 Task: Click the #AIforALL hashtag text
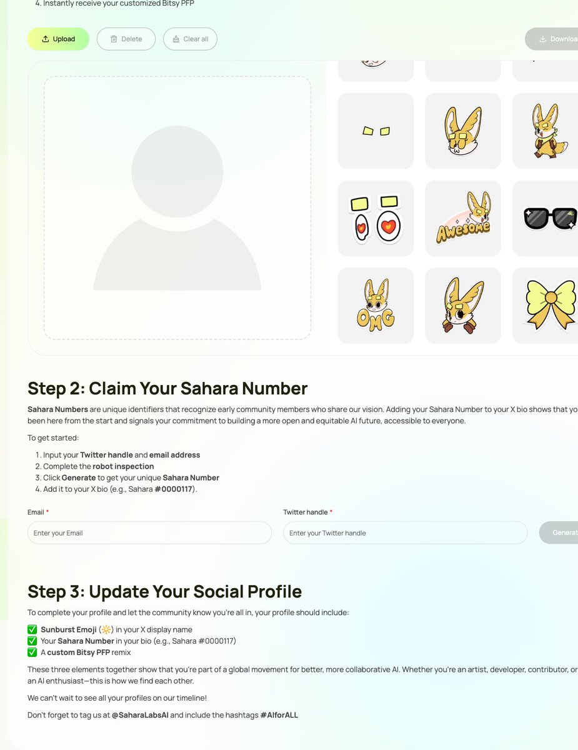click(279, 715)
